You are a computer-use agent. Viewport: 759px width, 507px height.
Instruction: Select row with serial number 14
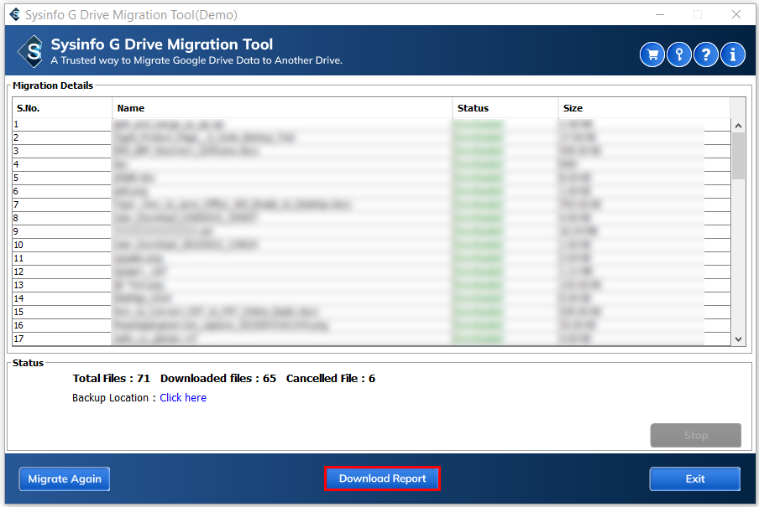371,298
